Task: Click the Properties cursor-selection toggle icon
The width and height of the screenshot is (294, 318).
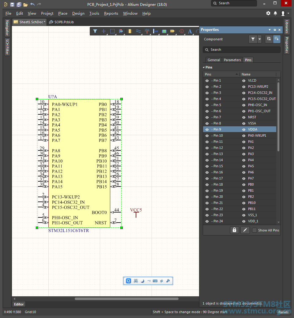Action: (x=277, y=39)
